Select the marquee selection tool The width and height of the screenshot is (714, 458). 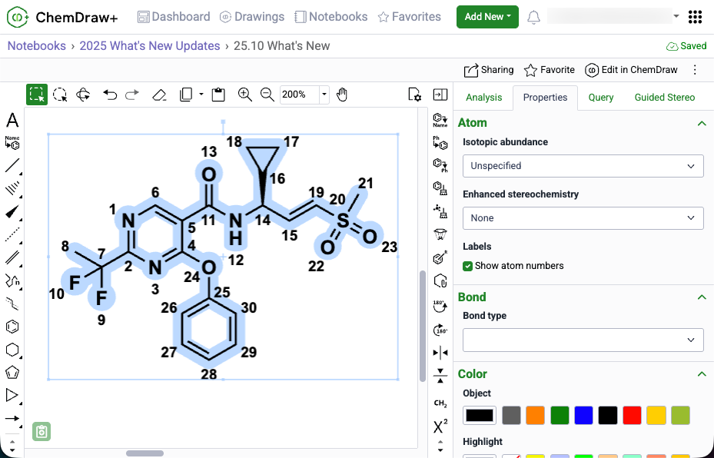click(x=36, y=95)
